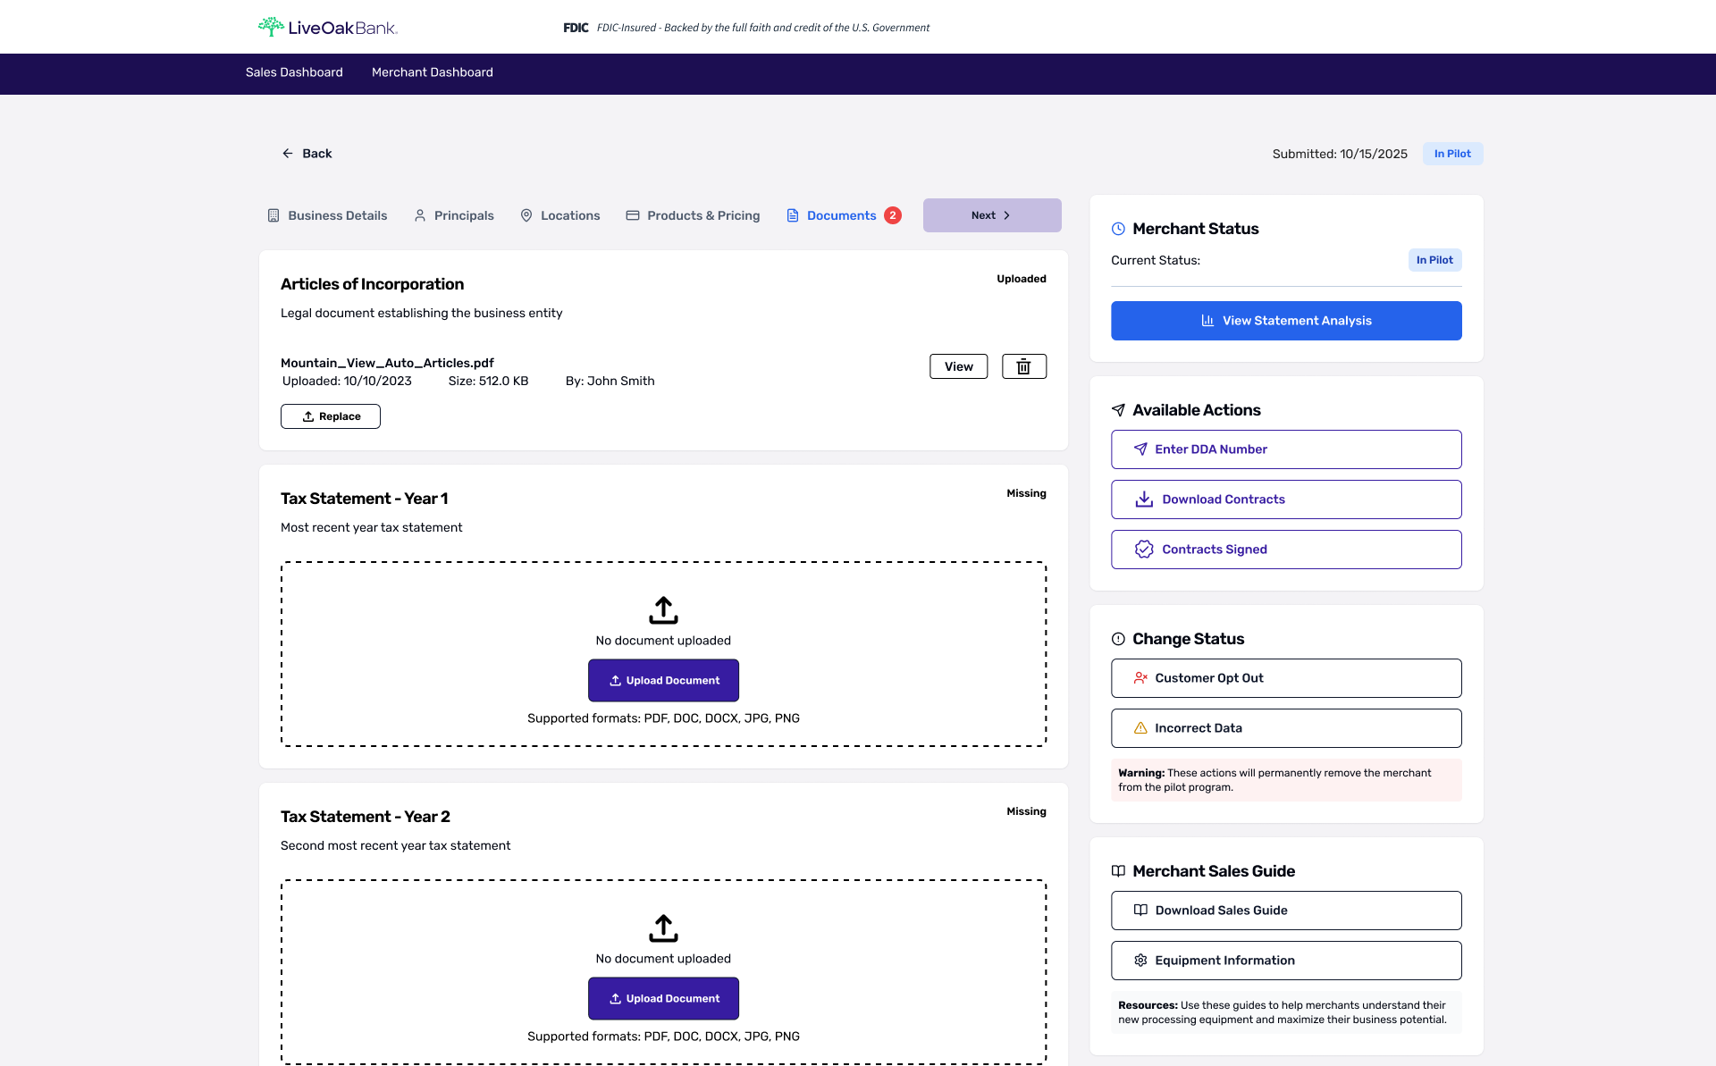This screenshot has width=1716, height=1066.
Task: Open Sales Dashboard in navigation bar
Action: point(294,72)
